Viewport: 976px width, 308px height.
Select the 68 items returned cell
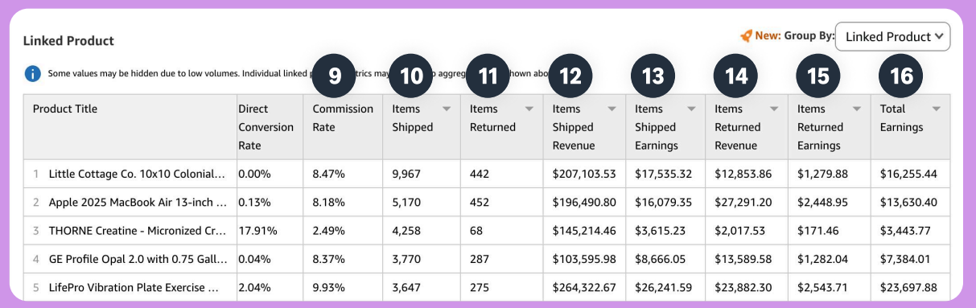[501, 230]
